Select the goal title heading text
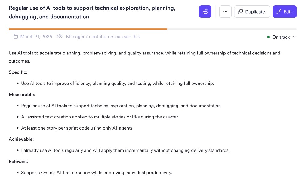This screenshot has width=308, height=181. click(x=92, y=12)
